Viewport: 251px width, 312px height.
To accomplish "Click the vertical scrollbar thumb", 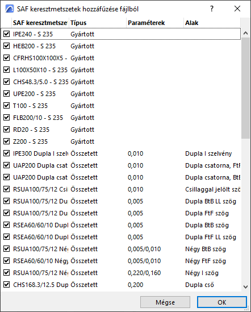I will (246, 88).
